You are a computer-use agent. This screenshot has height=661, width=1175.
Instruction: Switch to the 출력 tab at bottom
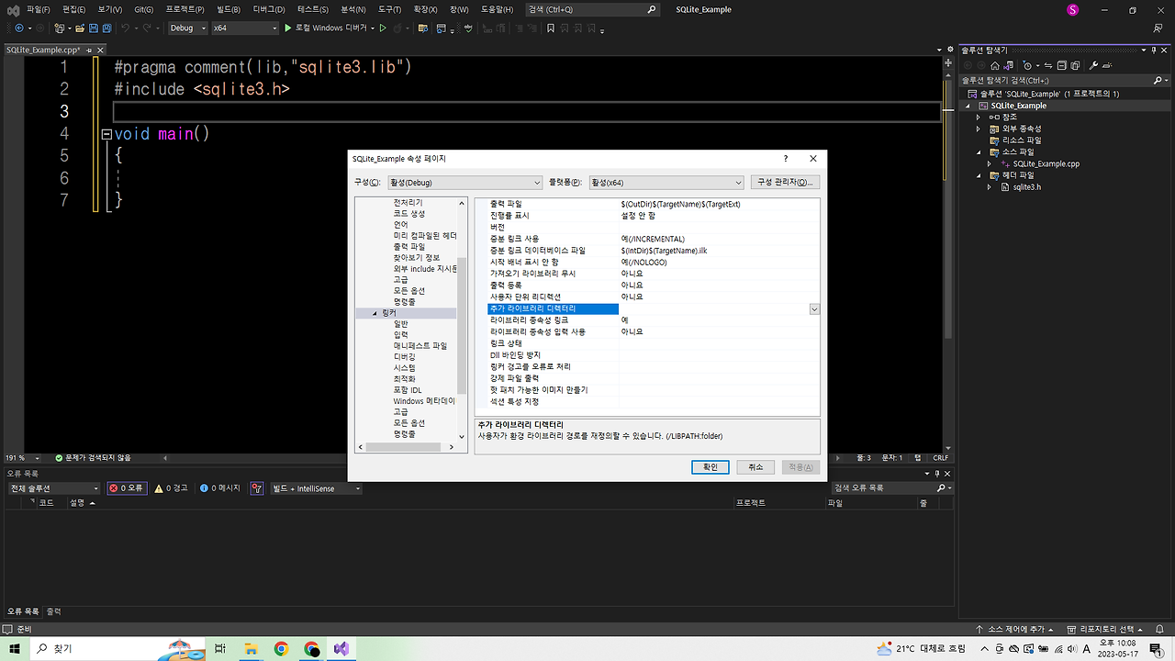point(54,611)
